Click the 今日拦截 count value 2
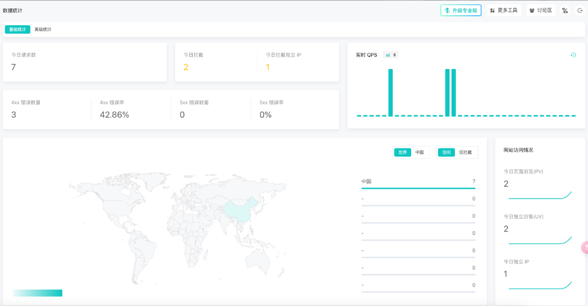 click(186, 67)
